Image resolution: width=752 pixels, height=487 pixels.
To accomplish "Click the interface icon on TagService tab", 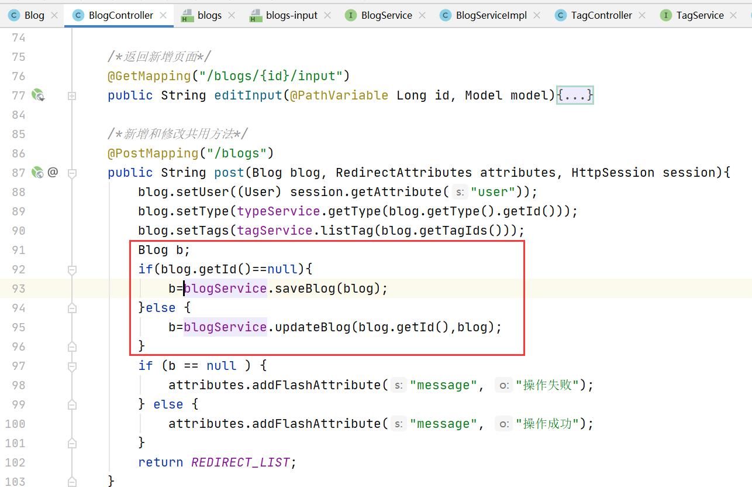I will point(665,16).
